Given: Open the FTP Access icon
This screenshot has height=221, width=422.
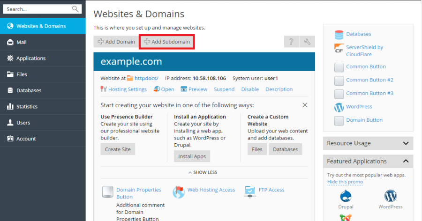Looking at the screenshot, I should (250, 191).
